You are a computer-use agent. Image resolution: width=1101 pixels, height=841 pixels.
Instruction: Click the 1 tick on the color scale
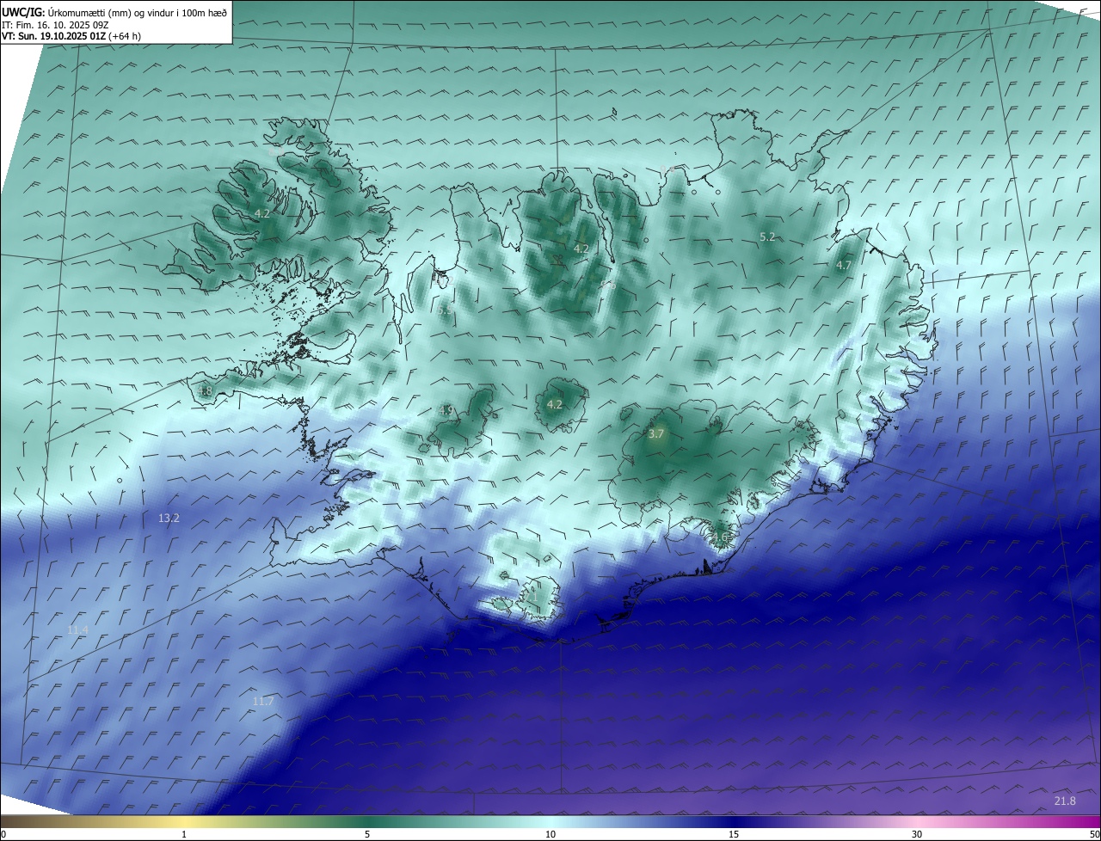[184, 834]
